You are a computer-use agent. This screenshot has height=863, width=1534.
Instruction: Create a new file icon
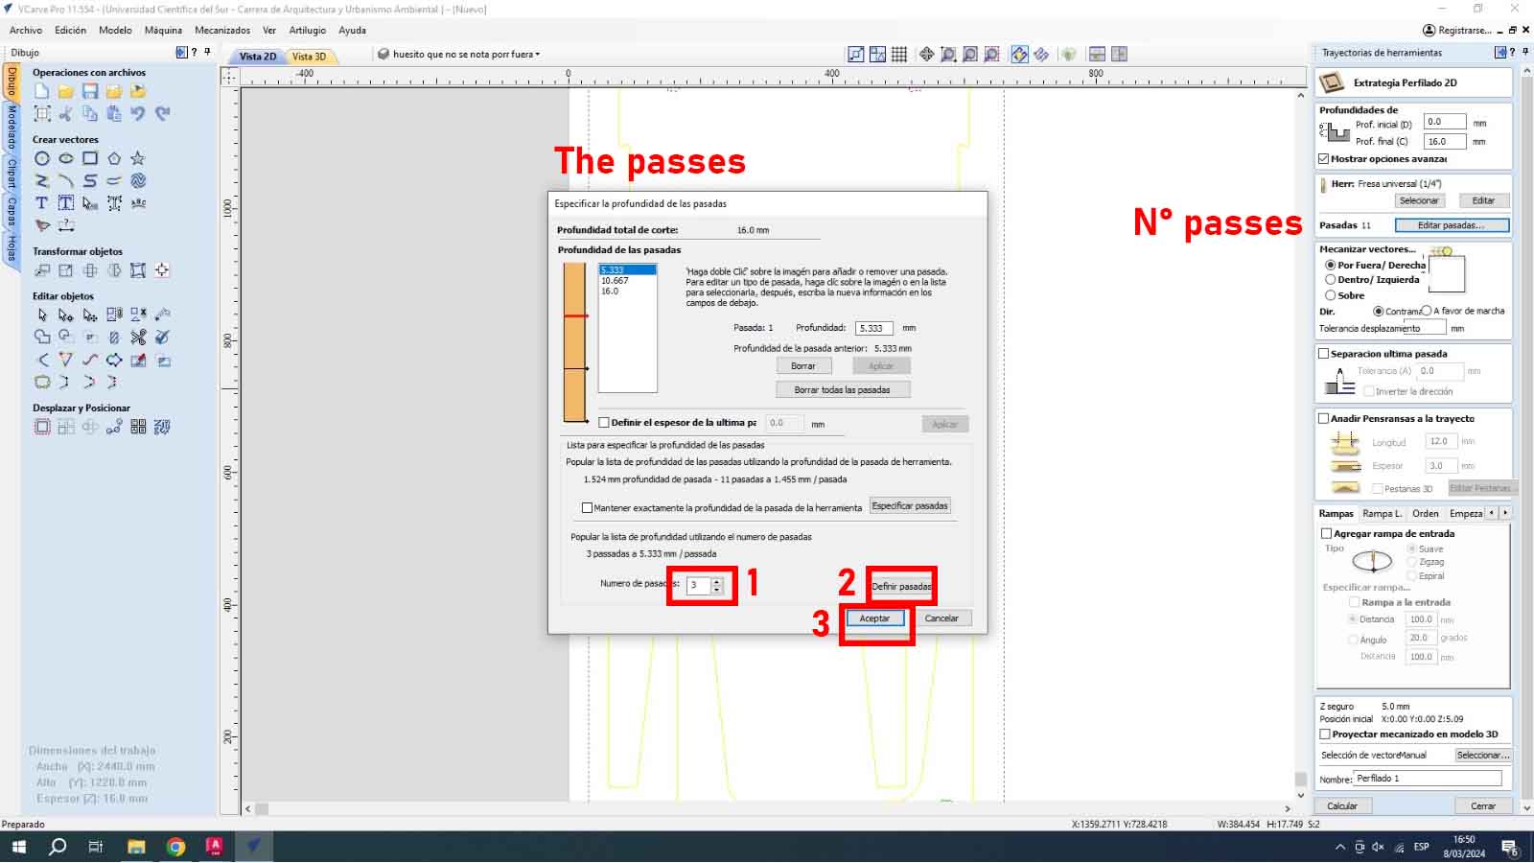tap(42, 91)
